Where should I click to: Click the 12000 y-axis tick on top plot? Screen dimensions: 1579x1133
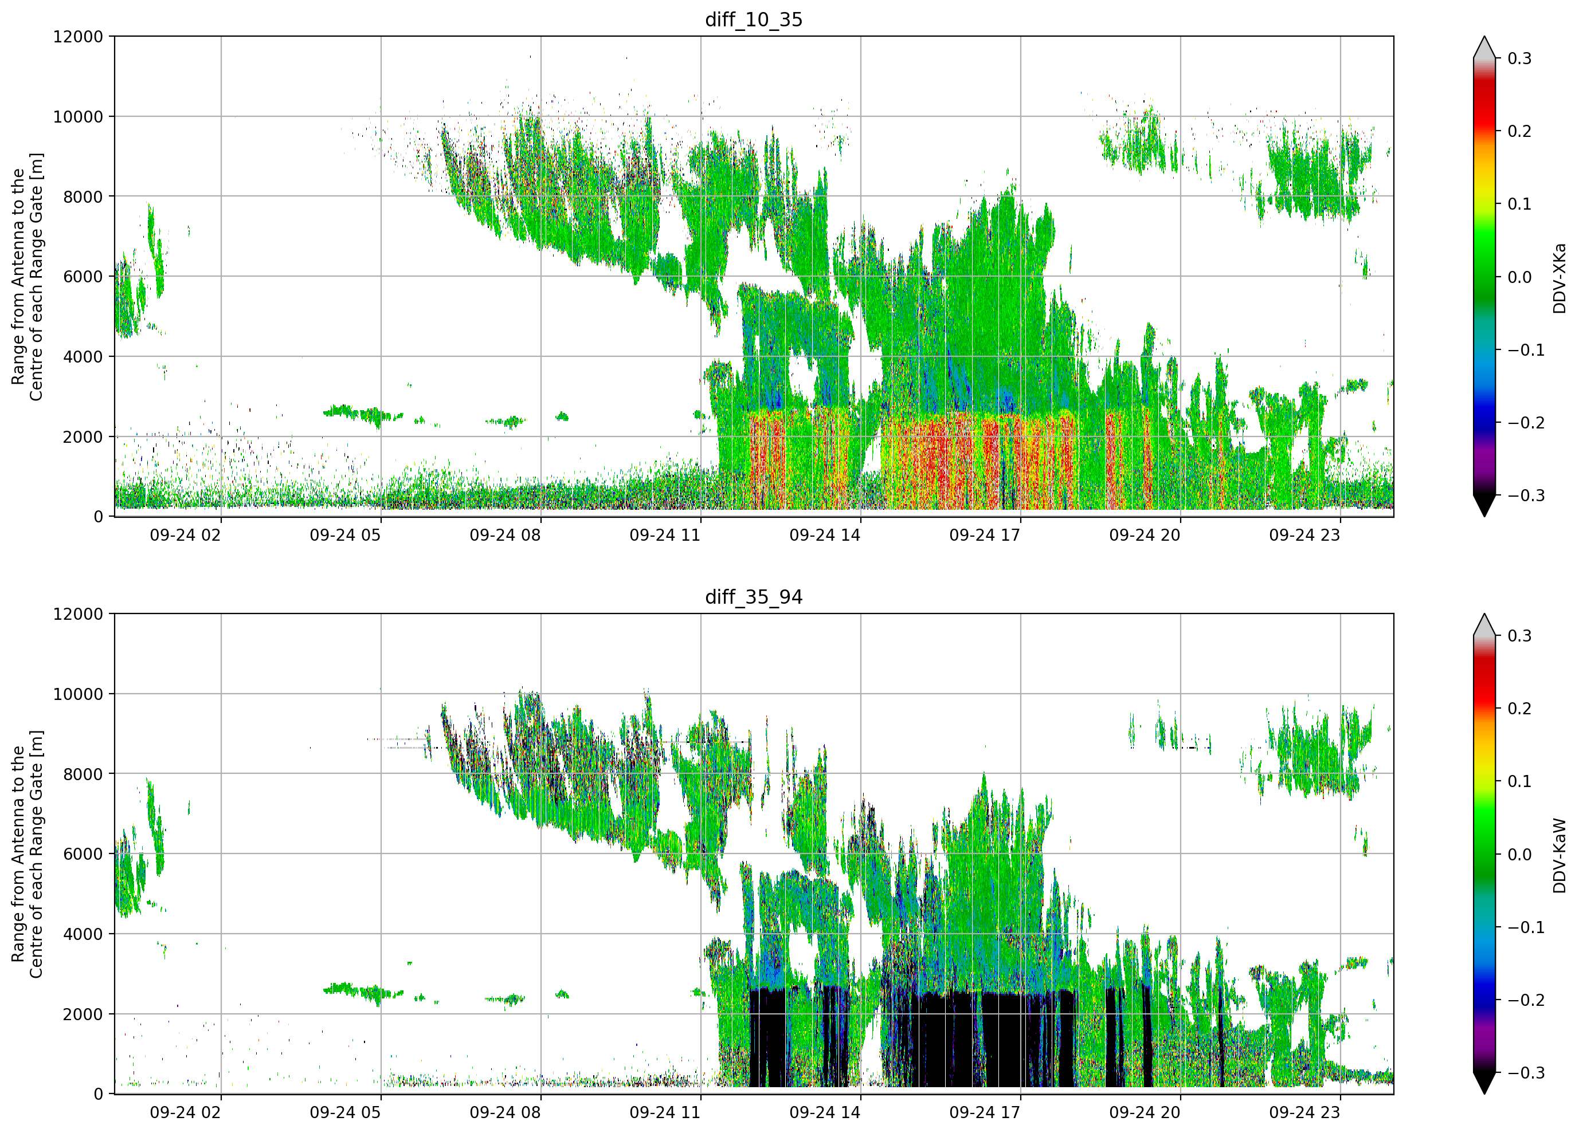tap(78, 37)
